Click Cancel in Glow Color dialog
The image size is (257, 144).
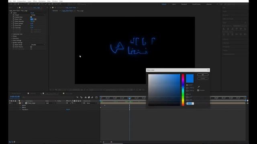[203, 78]
